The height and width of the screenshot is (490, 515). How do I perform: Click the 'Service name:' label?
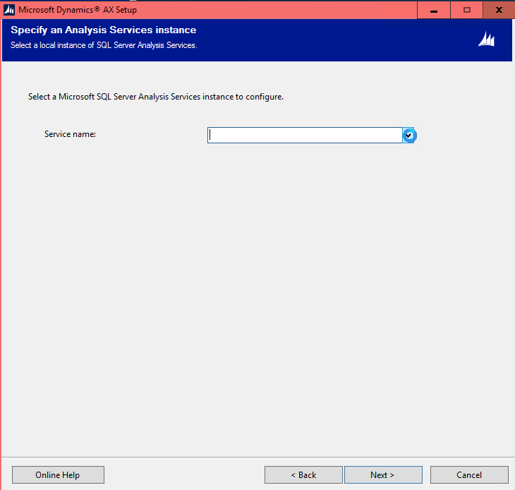pyautogui.click(x=70, y=134)
